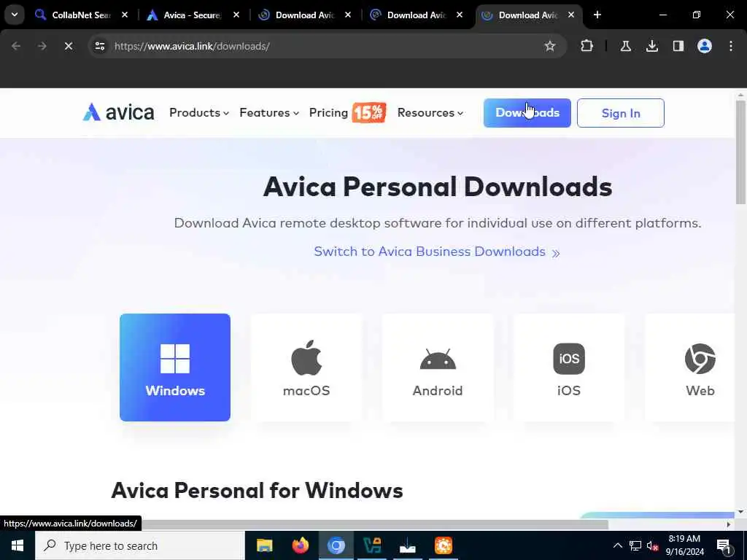
Task: Close the CollabNet Search tab
Action: pyautogui.click(x=124, y=15)
